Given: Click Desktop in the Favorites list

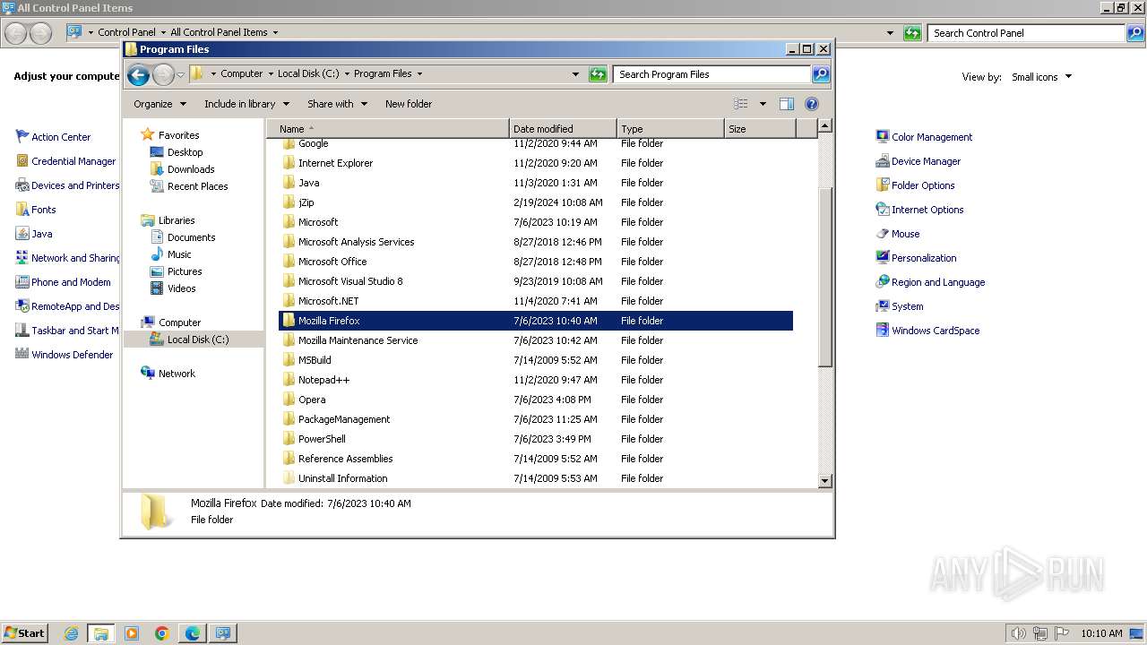Looking at the screenshot, I should (x=185, y=152).
